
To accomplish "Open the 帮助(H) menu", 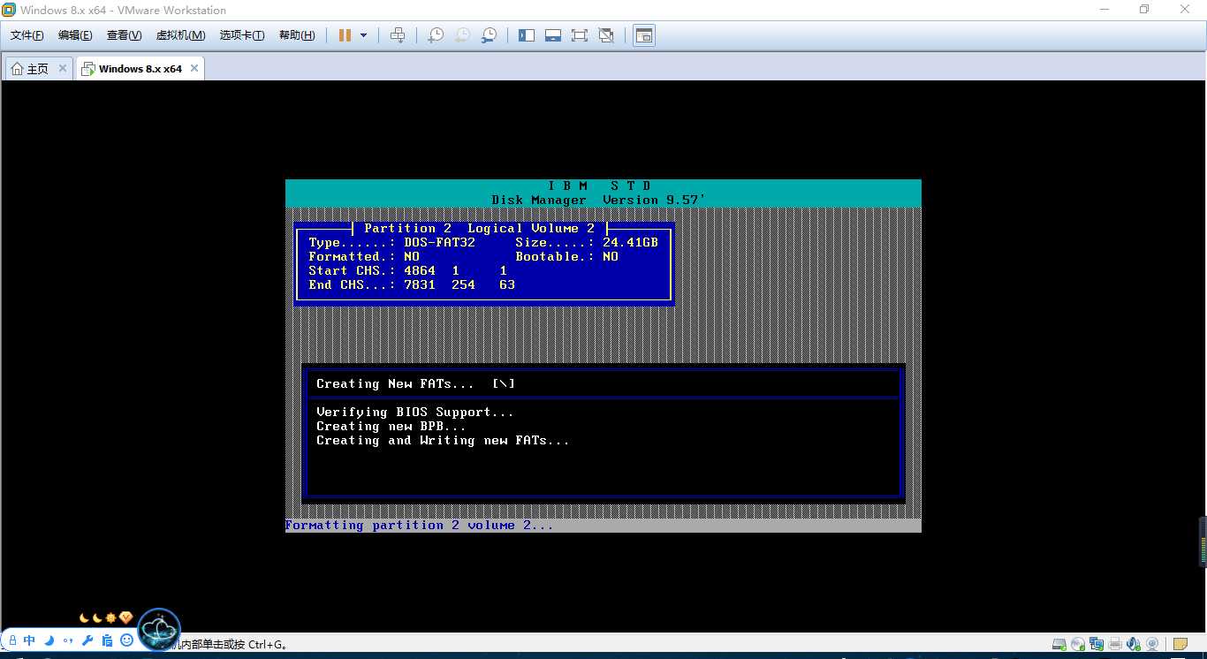I will point(297,35).
